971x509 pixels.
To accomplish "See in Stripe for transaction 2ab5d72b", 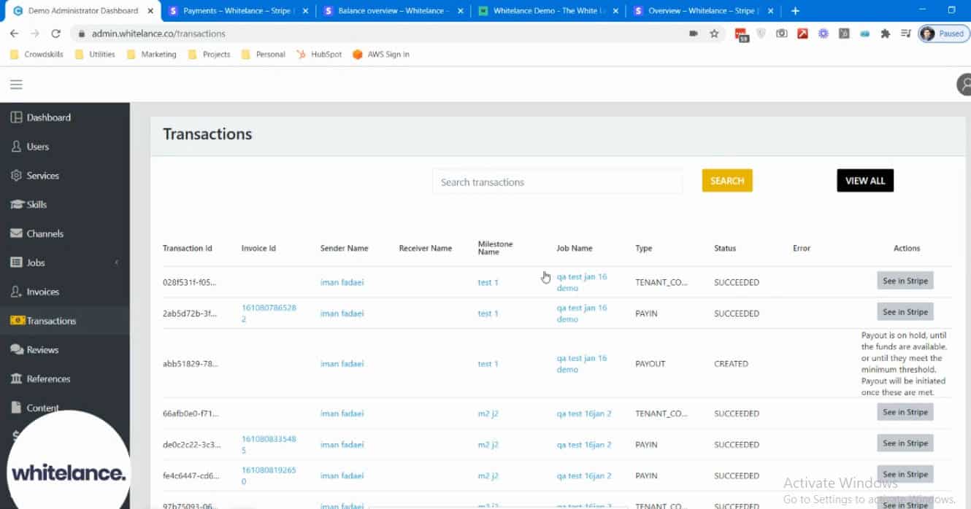I will [905, 312].
